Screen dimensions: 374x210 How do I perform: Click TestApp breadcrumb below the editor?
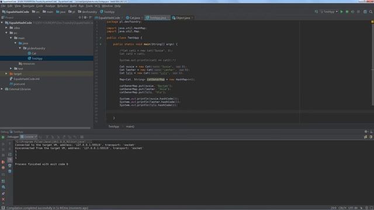(113, 127)
